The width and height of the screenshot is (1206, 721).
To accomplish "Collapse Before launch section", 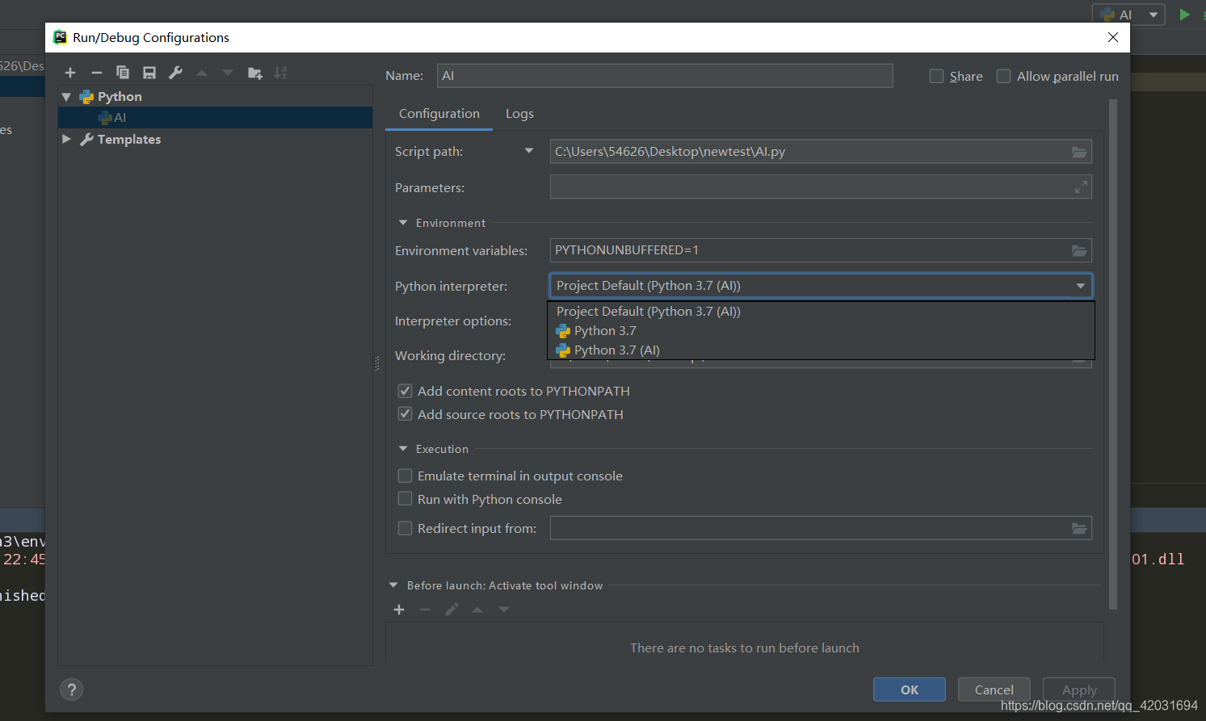I will [393, 585].
